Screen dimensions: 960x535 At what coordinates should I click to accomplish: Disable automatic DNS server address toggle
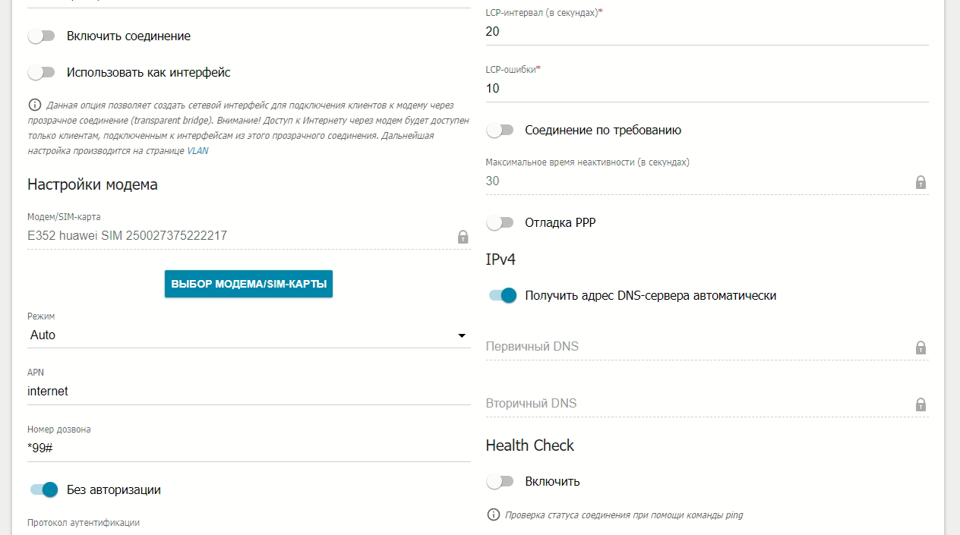tap(503, 295)
